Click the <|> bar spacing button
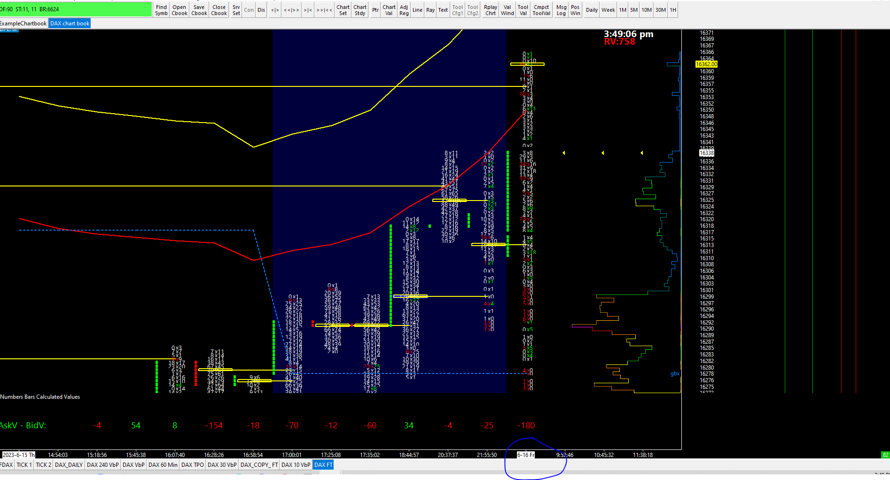Viewport: 890px width, 480px height. click(x=275, y=10)
